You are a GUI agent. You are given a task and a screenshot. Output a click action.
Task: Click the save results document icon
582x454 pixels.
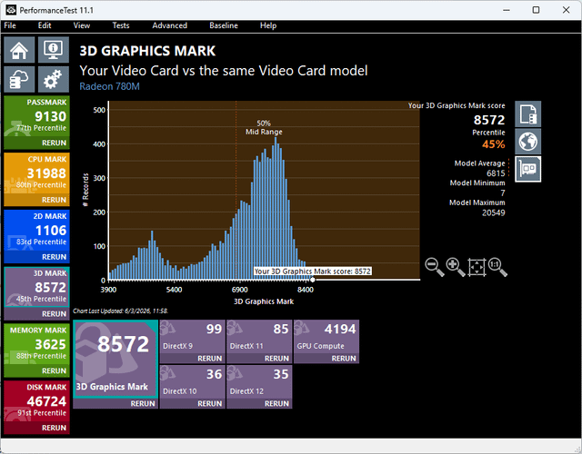click(527, 114)
